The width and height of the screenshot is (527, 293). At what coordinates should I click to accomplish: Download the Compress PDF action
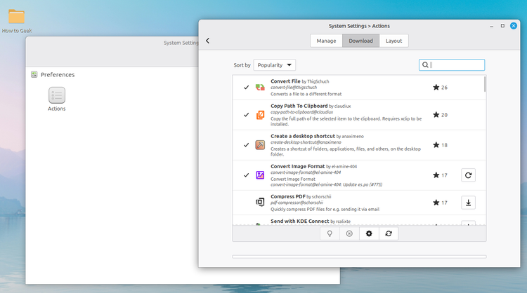(468, 203)
